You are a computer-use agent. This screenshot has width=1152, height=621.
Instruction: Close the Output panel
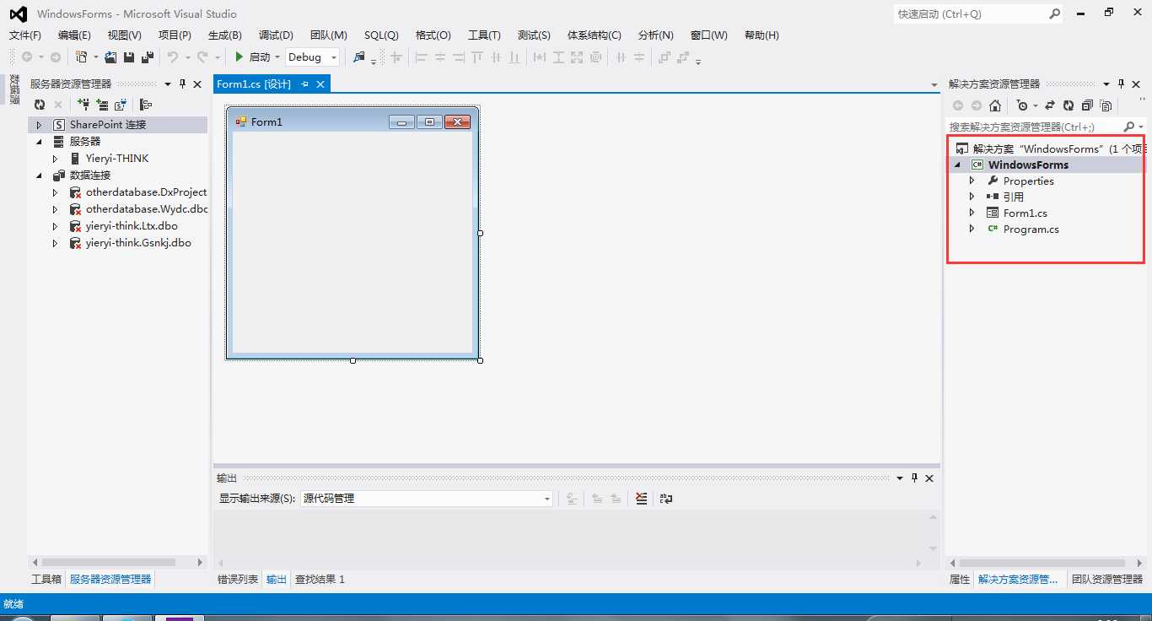pos(929,478)
